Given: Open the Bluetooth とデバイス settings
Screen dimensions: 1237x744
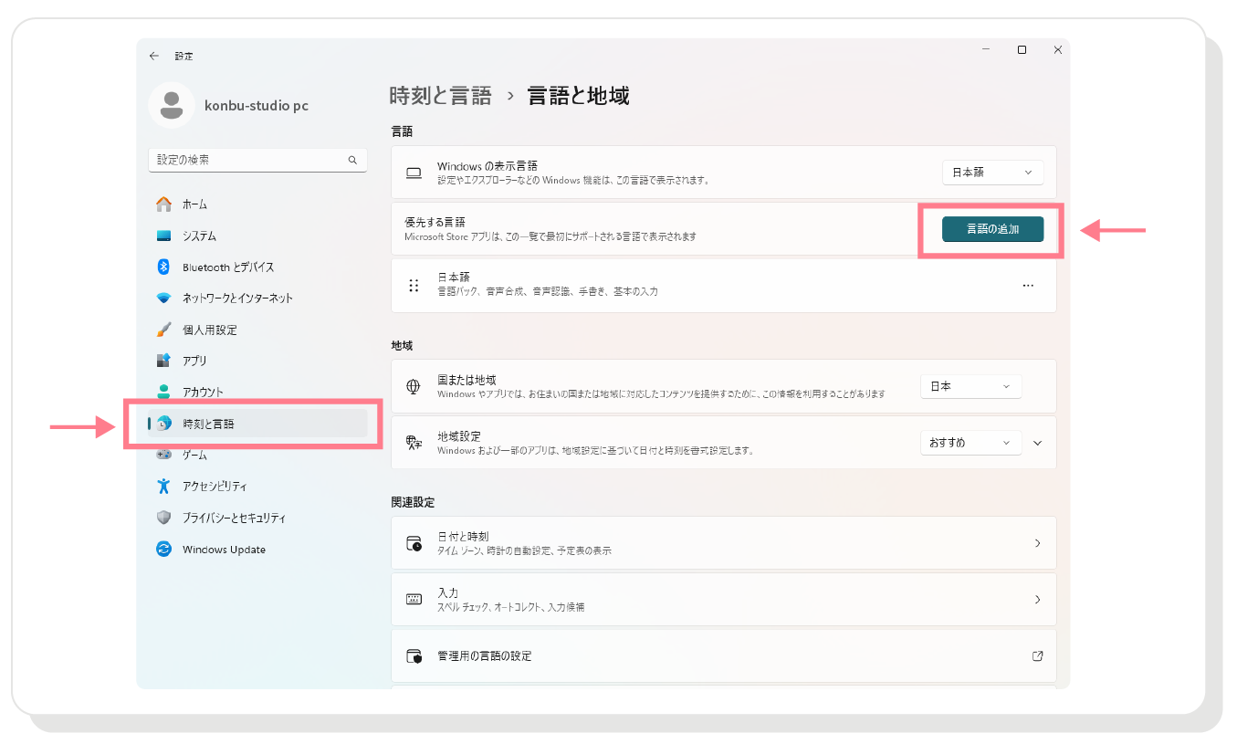Looking at the screenshot, I should pyautogui.click(x=227, y=267).
